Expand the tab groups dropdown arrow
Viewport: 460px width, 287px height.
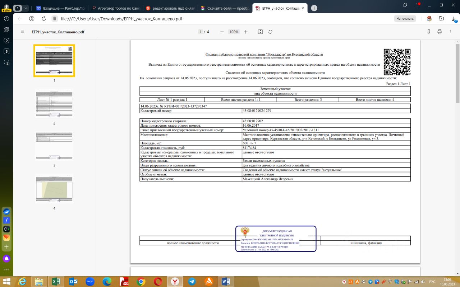tap(26, 8)
